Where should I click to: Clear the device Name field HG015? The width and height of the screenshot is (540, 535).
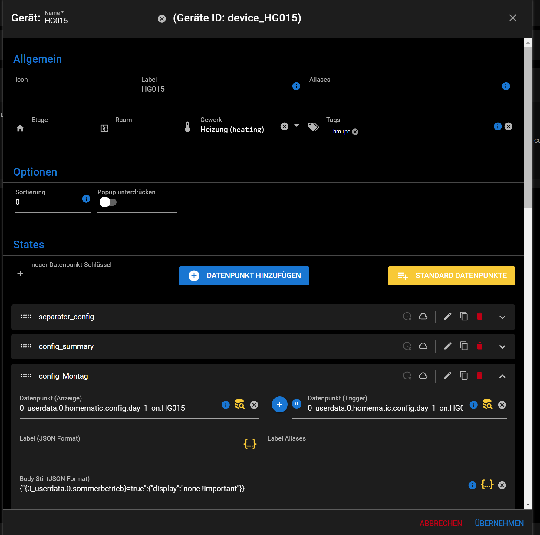tap(162, 19)
